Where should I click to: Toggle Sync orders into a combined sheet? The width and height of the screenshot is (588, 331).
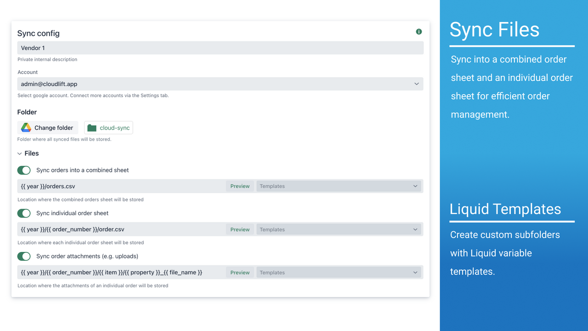pos(24,170)
